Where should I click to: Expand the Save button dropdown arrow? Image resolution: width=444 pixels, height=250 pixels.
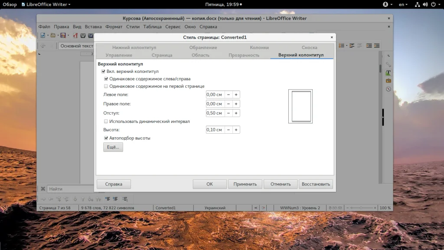coord(68,36)
